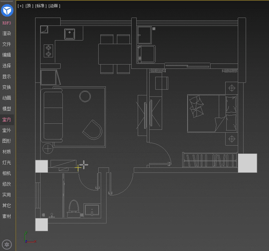Open the 图形 (Shapes) sidebar menu

[x=7, y=141]
